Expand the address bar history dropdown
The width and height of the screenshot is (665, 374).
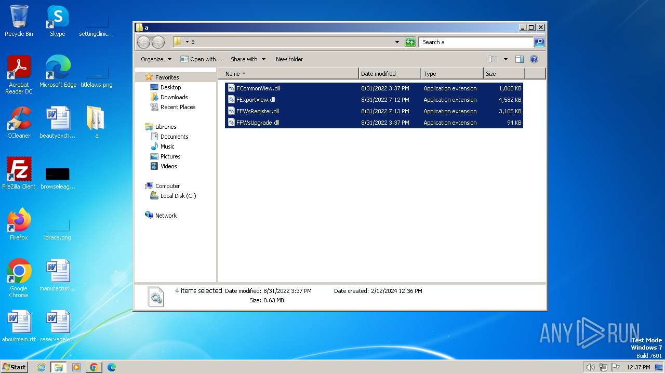[x=397, y=42]
